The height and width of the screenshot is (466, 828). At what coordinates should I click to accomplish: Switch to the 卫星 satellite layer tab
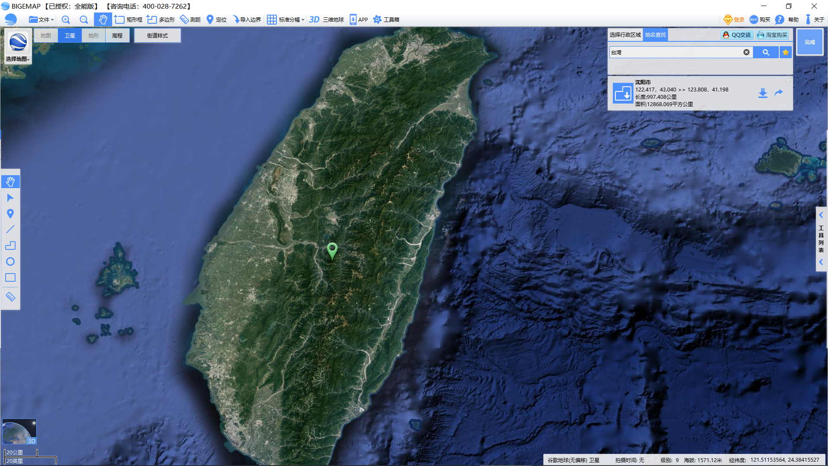(x=70, y=35)
